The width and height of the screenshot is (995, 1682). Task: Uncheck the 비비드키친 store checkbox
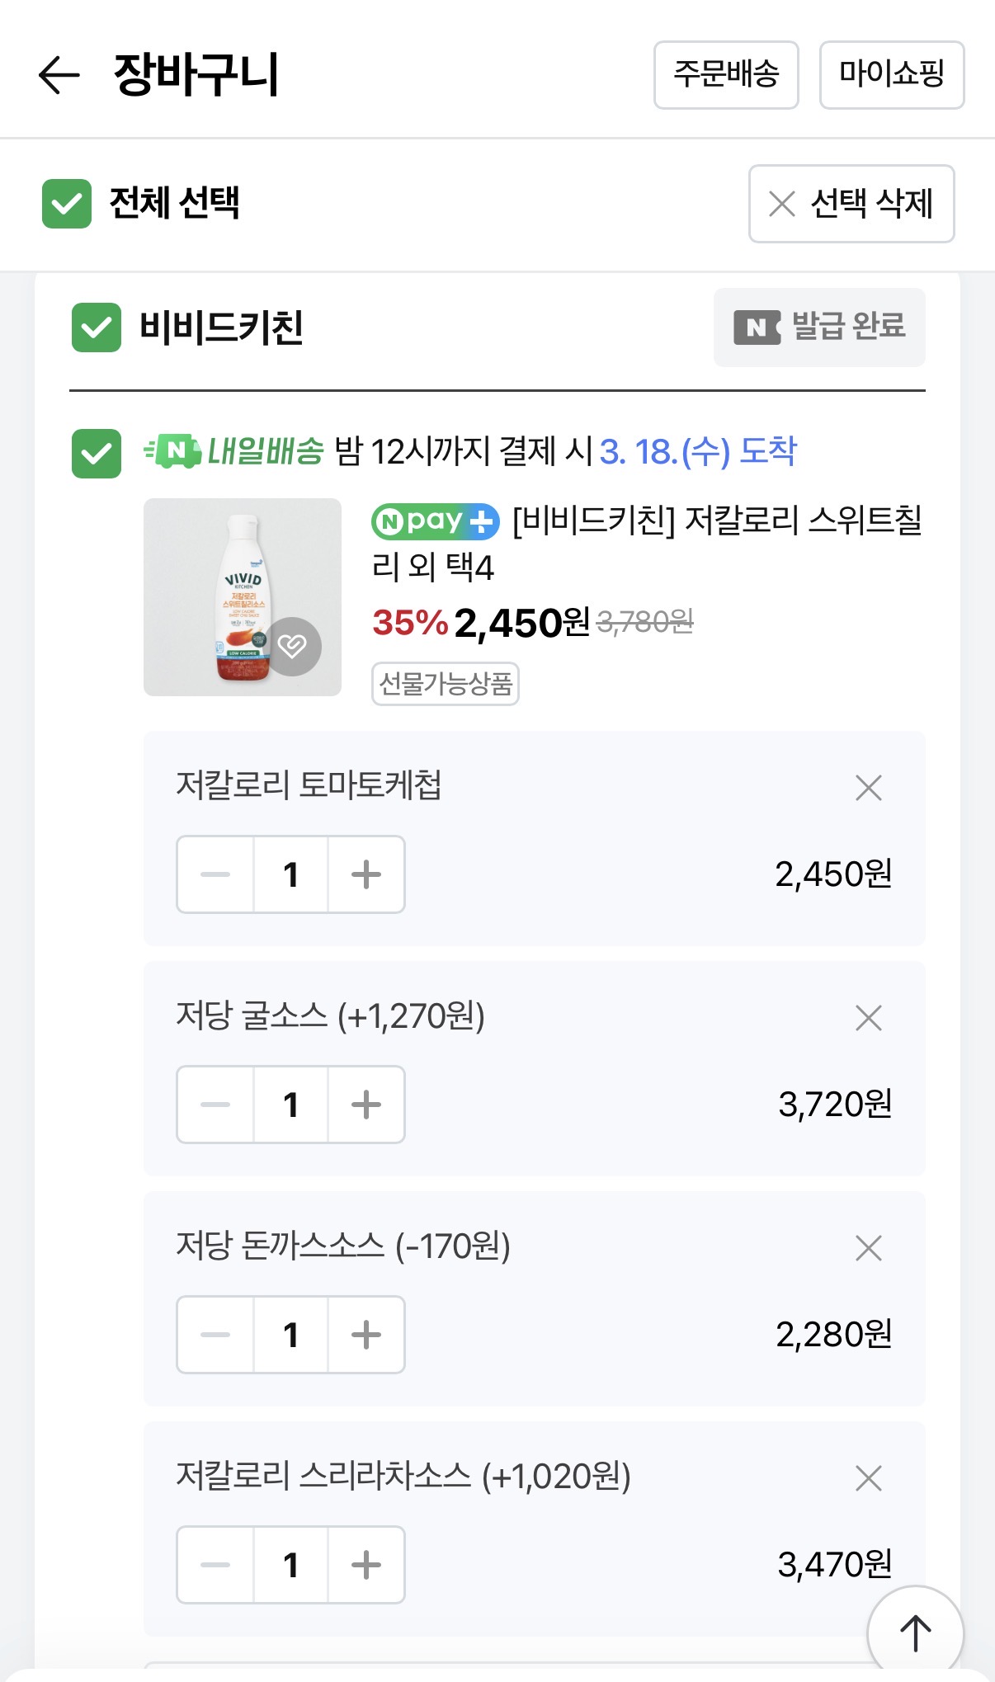[x=97, y=327]
